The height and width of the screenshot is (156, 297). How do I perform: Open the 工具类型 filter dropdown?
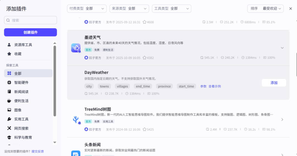tap(172, 9)
